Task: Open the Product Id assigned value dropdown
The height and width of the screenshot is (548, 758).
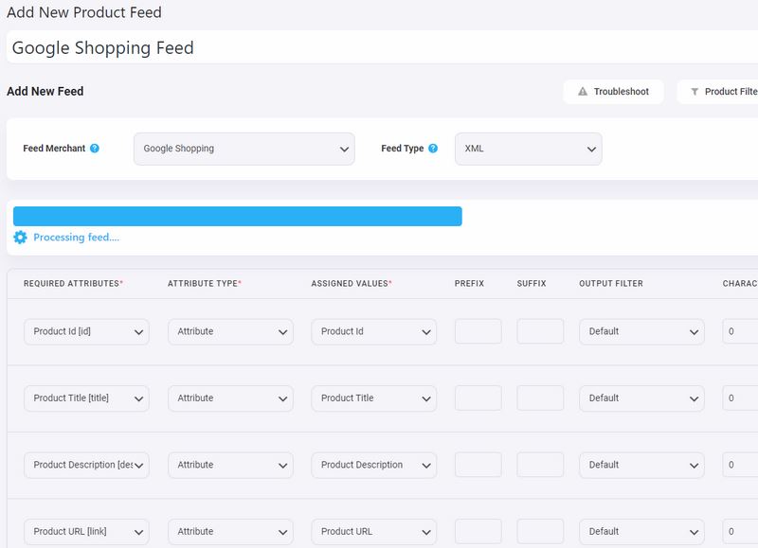Action: 374,331
